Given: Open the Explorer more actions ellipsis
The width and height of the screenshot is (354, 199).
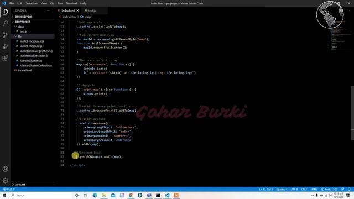Looking at the screenshot, I should [49, 11].
